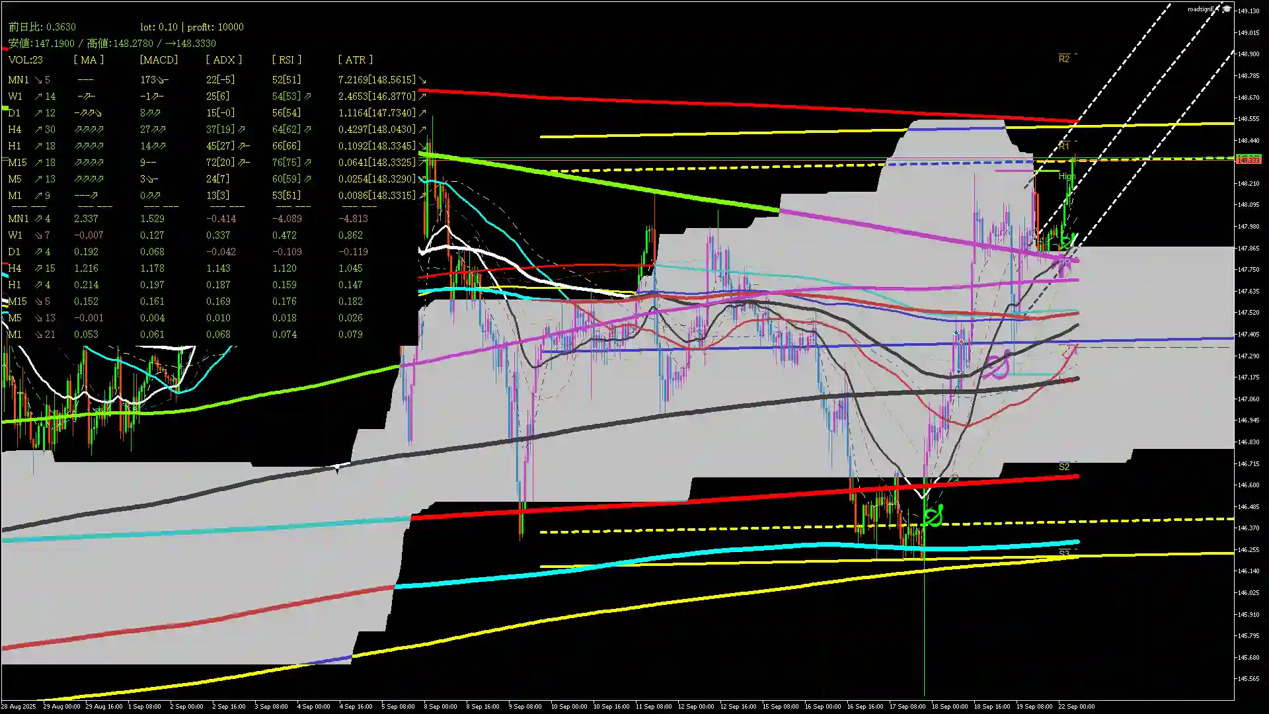Click the roadsignEA expert advisor hat icon
The width and height of the screenshot is (1269, 714).
click(x=1227, y=9)
